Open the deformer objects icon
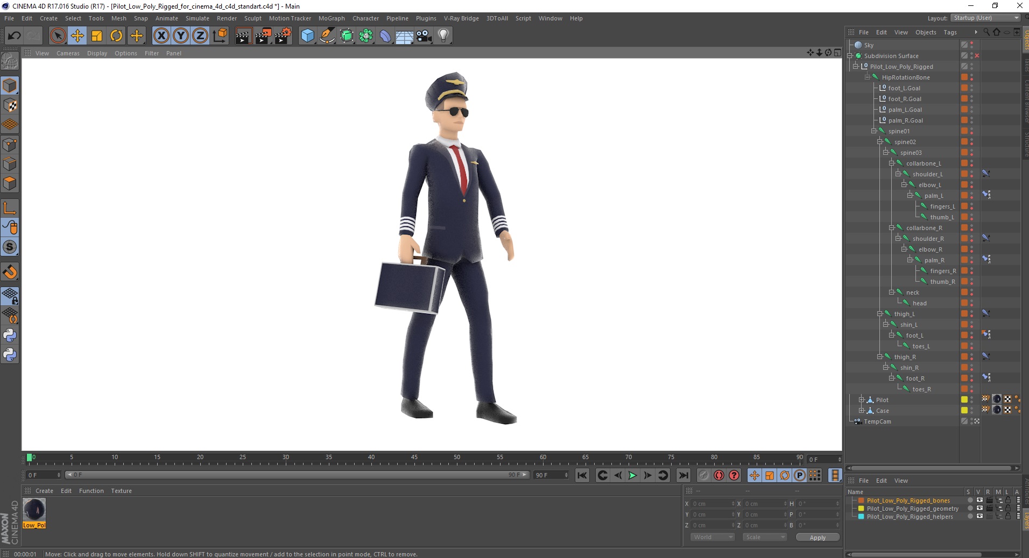Image resolution: width=1029 pixels, height=558 pixels. click(385, 36)
